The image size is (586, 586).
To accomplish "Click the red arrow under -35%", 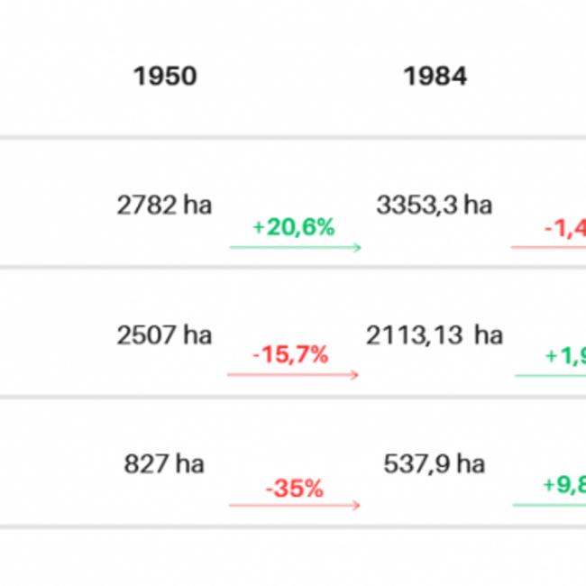I will (x=294, y=506).
